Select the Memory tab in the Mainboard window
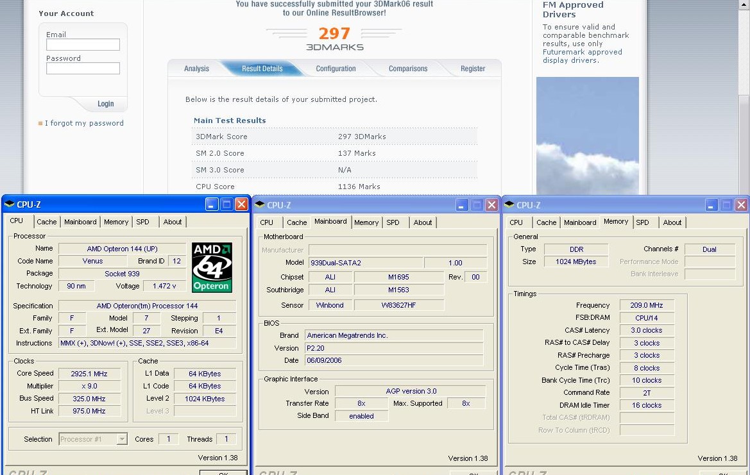This screenshot has width=750, height=475. 366,222
